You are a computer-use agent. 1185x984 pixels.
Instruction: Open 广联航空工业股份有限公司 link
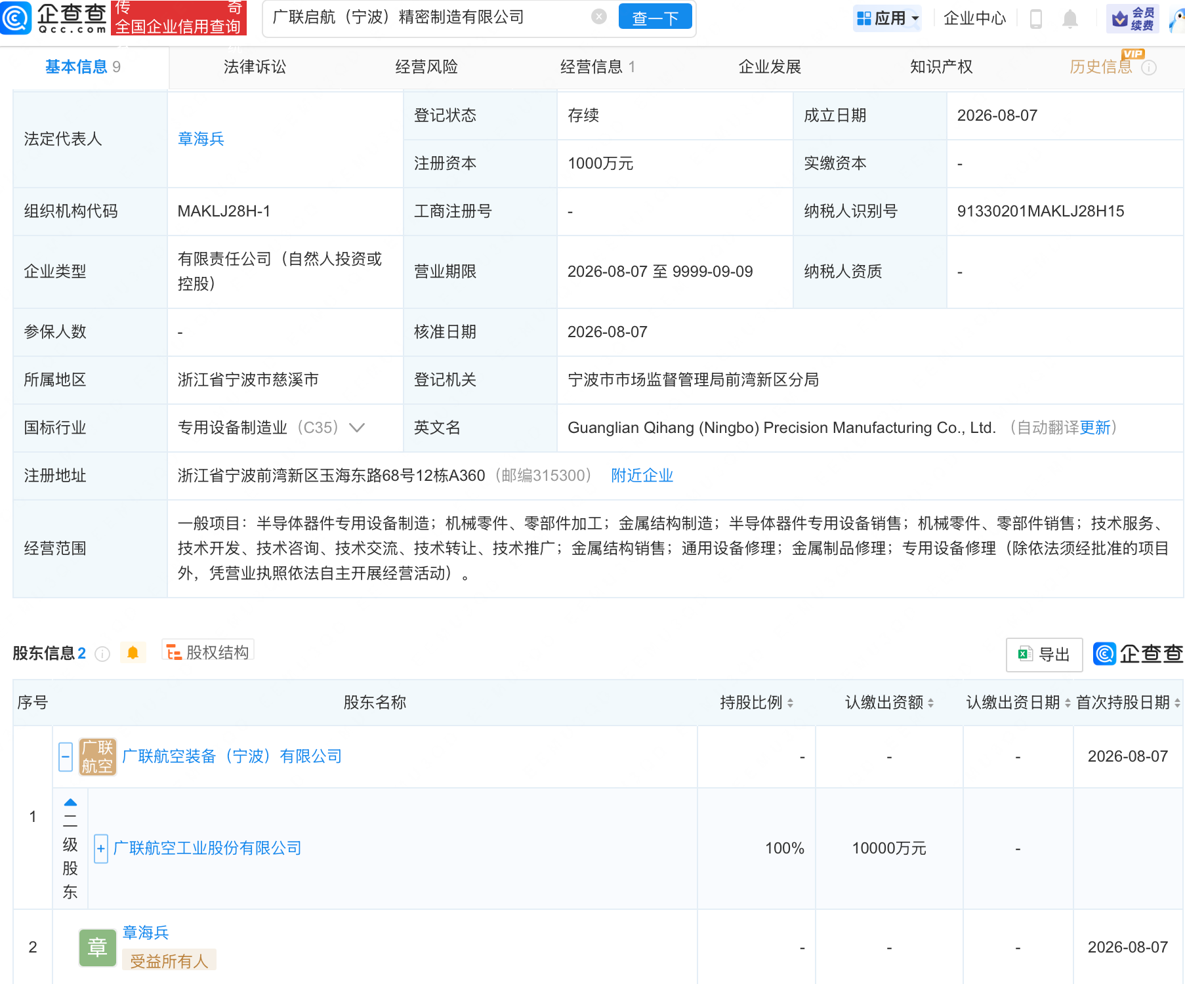point(207,848)
